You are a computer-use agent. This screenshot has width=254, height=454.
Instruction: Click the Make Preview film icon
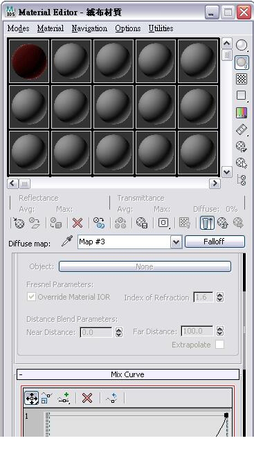click(x=242, y=129)
